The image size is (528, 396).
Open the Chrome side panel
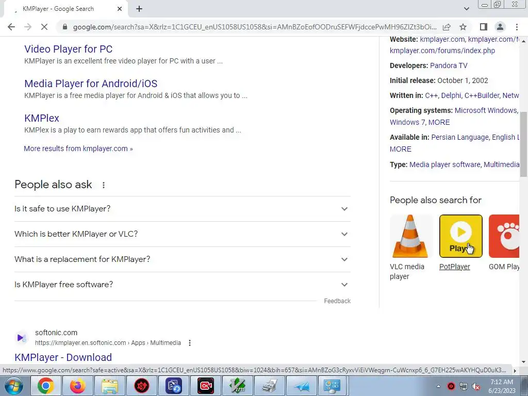(484, 27)
